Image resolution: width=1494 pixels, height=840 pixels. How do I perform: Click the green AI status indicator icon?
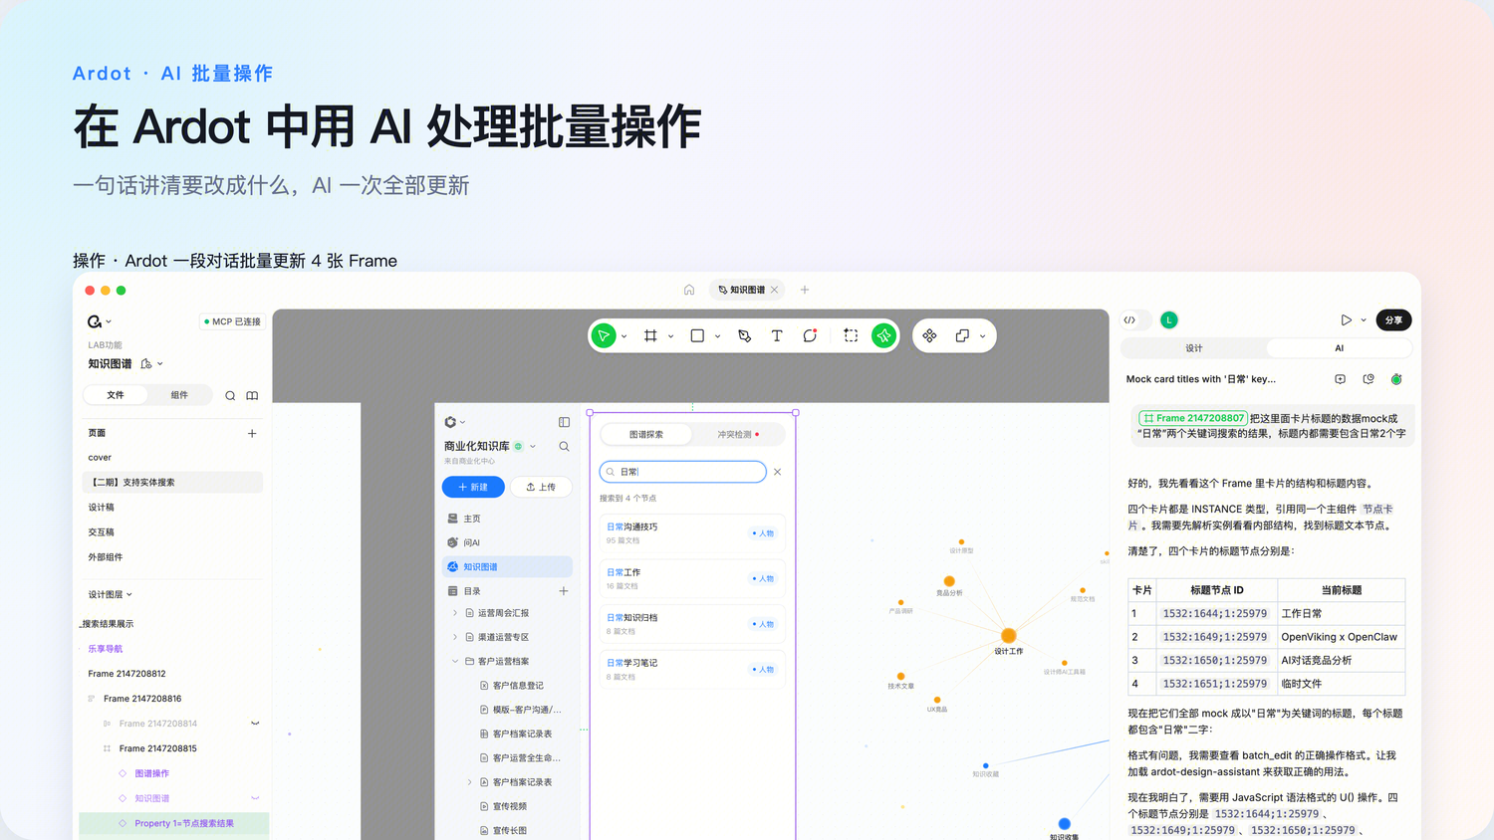point(1396,379)
